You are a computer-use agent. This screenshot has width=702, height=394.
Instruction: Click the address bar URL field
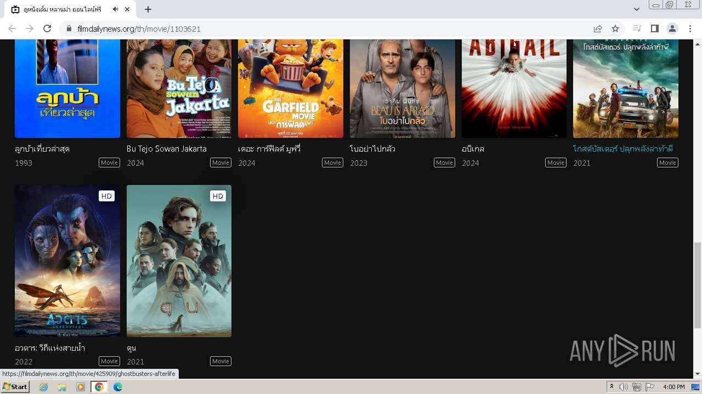329,29
